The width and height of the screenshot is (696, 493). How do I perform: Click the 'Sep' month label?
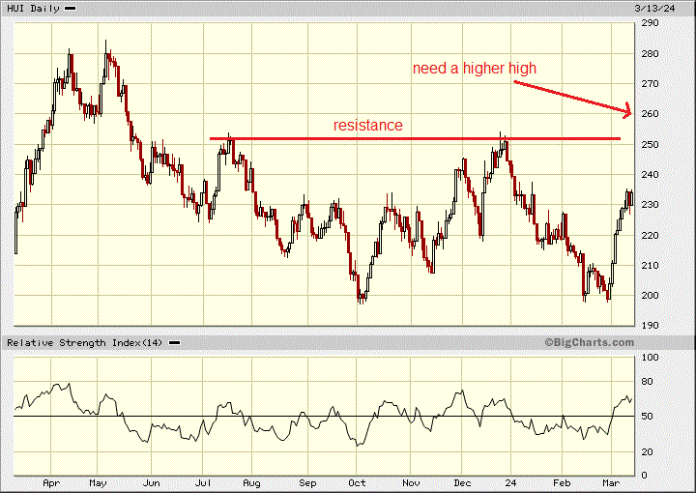pyautogui.click(x=307, y=483)
